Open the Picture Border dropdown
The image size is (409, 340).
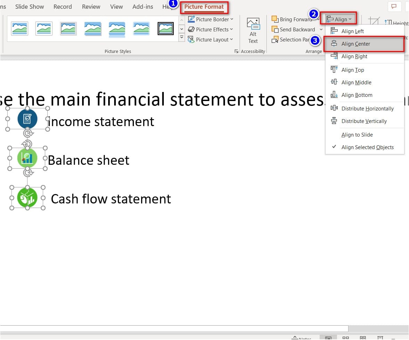click(211, 20)
